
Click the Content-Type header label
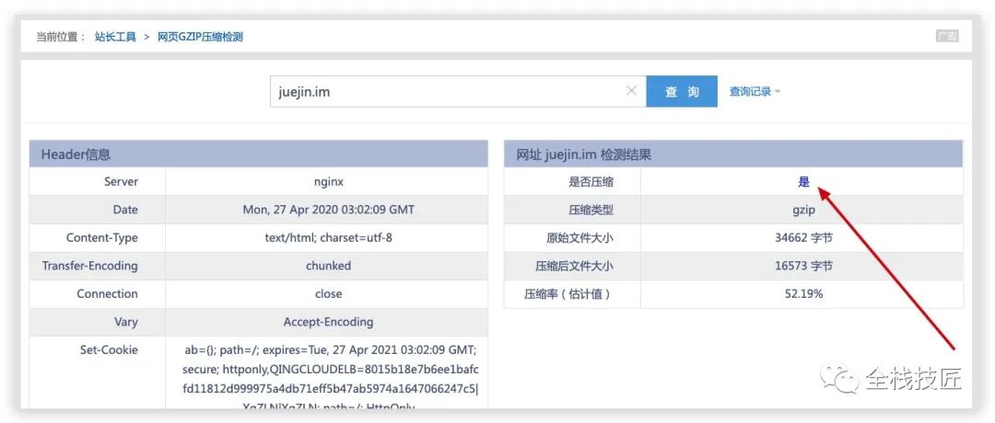[102, 238]
